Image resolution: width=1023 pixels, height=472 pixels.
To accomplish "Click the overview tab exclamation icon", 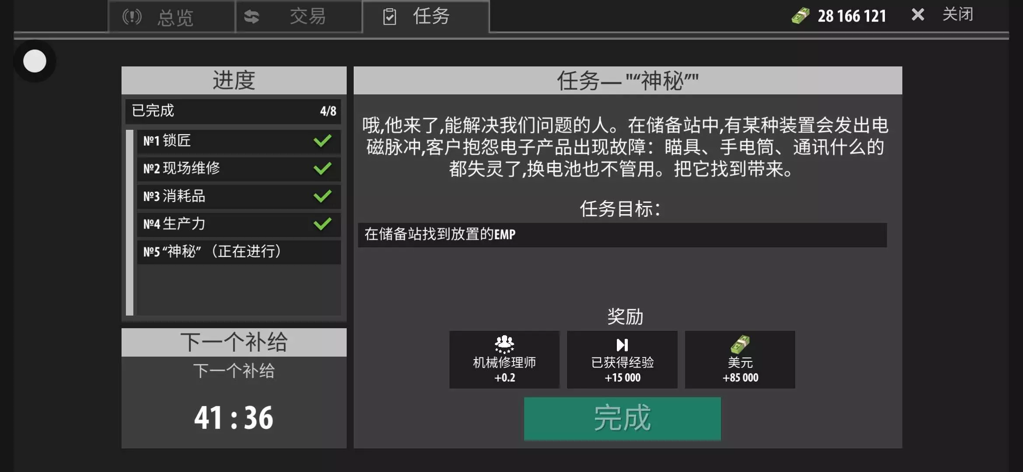I will (132, 17).
